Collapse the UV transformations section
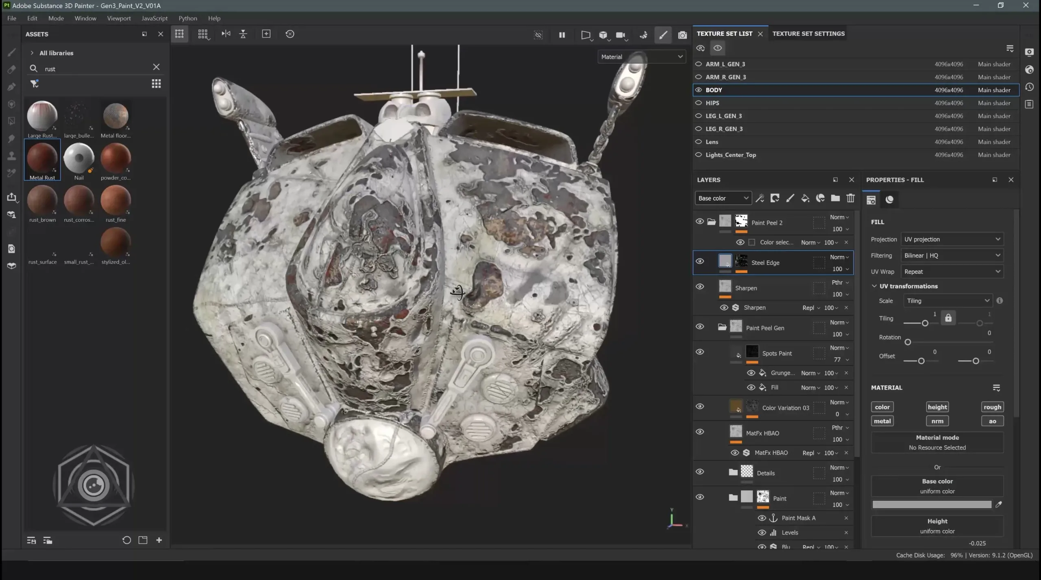The height and width of the screenshot is (580, 1041). coord(874,286)
